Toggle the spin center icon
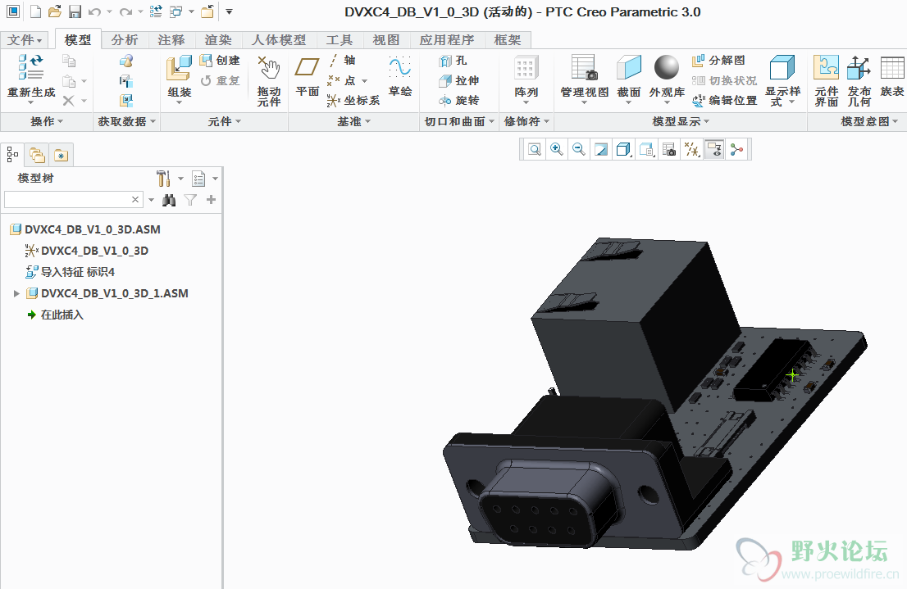Screen dimensions: 907x589 (737, 150)
